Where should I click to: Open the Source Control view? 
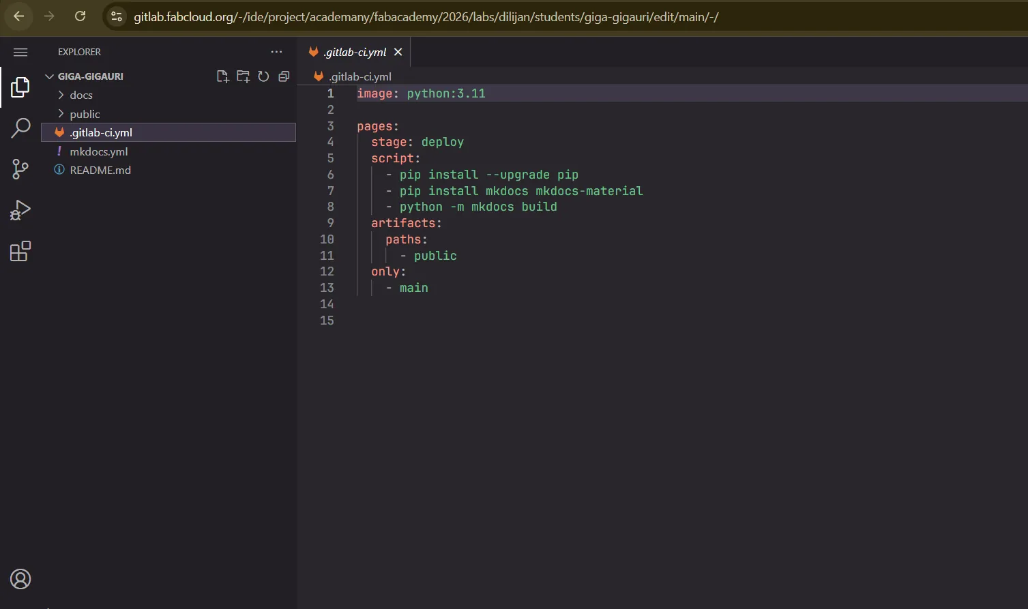pos(20,169)
